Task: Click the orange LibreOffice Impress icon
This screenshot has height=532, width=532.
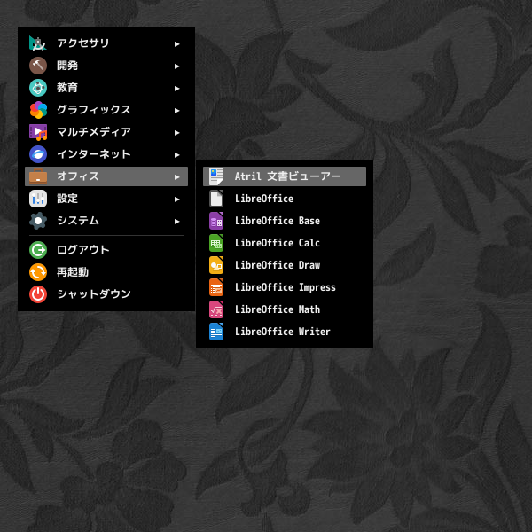Action: [216, 287]
